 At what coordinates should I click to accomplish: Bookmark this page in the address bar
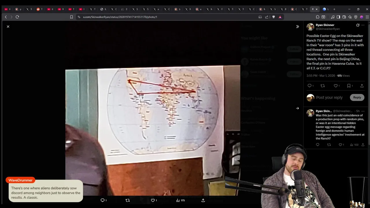71,17
